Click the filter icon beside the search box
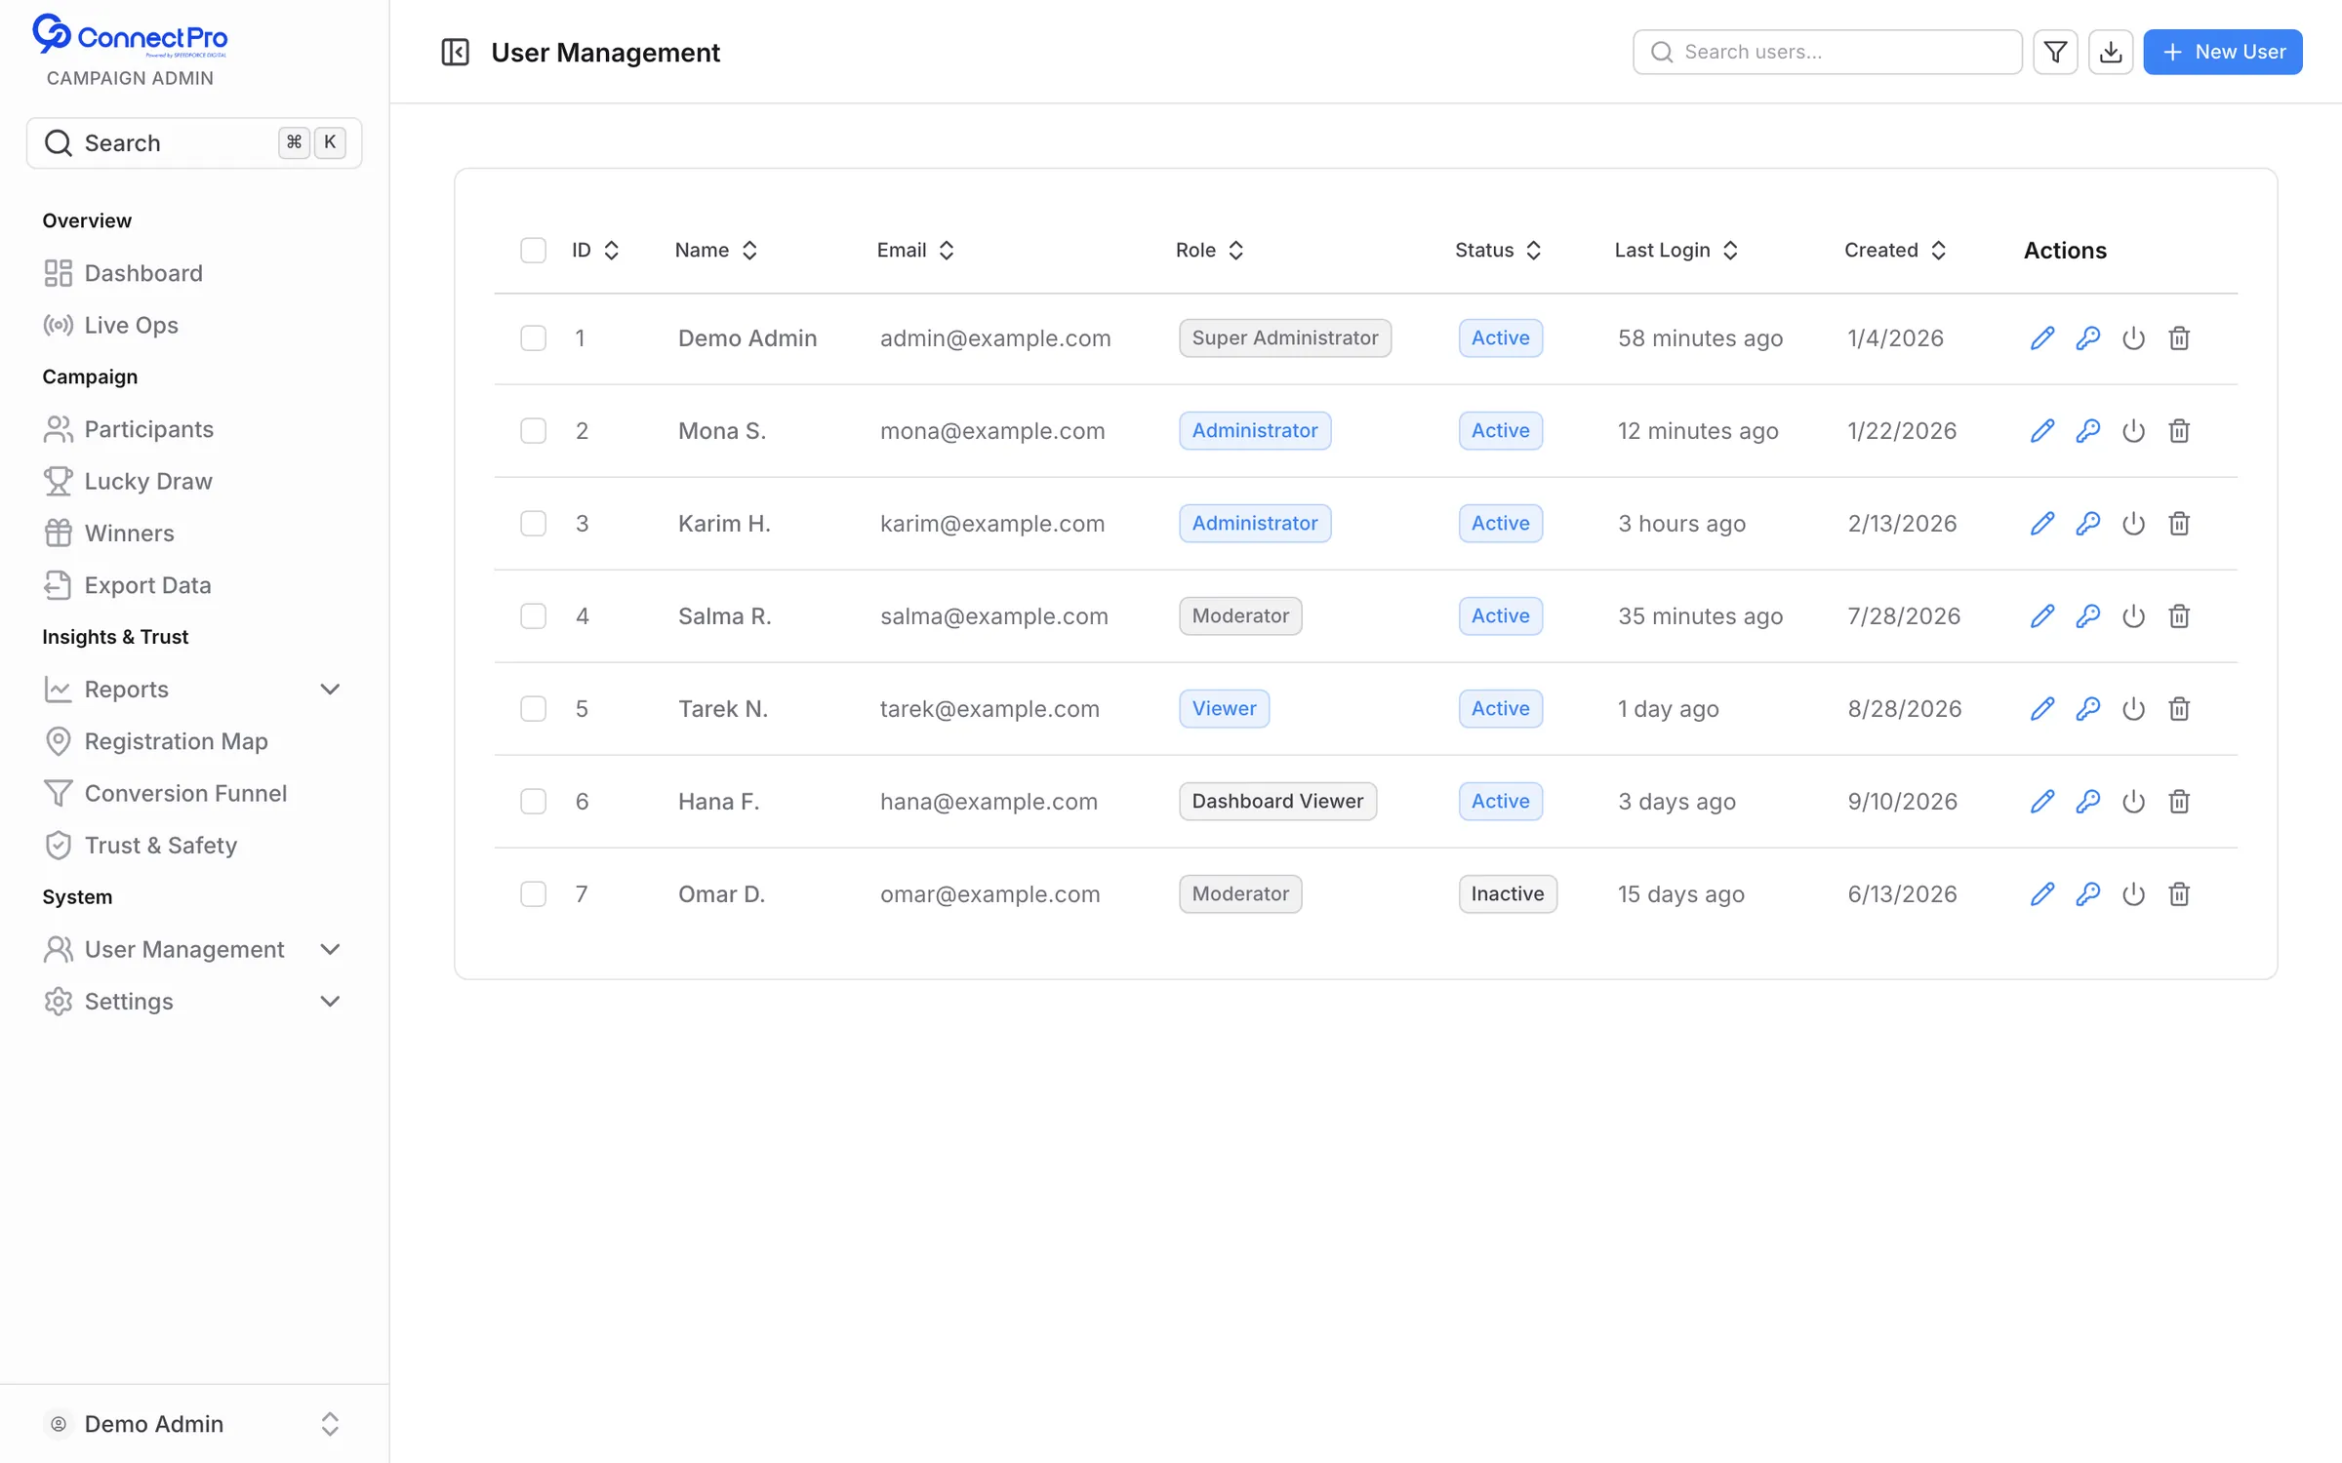The image size is (2342, 1463). (x=2055, y=52)
